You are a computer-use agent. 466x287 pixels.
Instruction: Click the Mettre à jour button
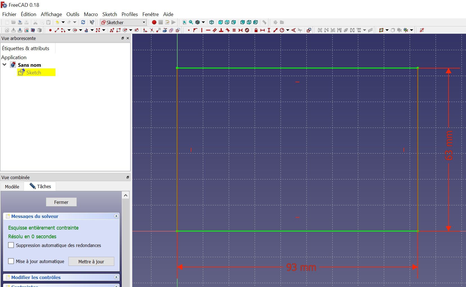click(x=91, y=261)
